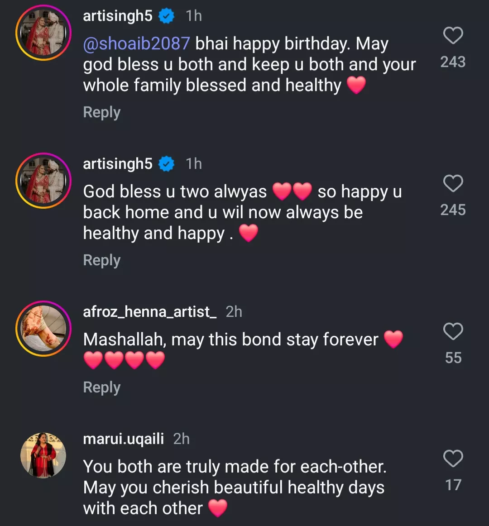Reply to the happy birthday comment
489x526 pixels.
(x=102, y=112)
